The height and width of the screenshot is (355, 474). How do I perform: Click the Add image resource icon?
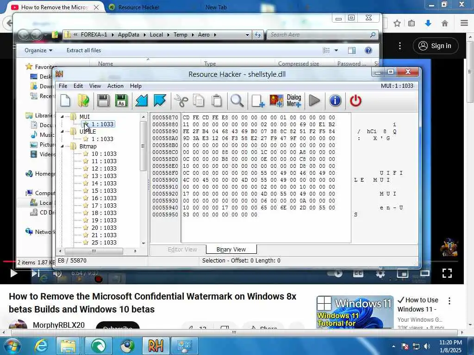point(276,100)
